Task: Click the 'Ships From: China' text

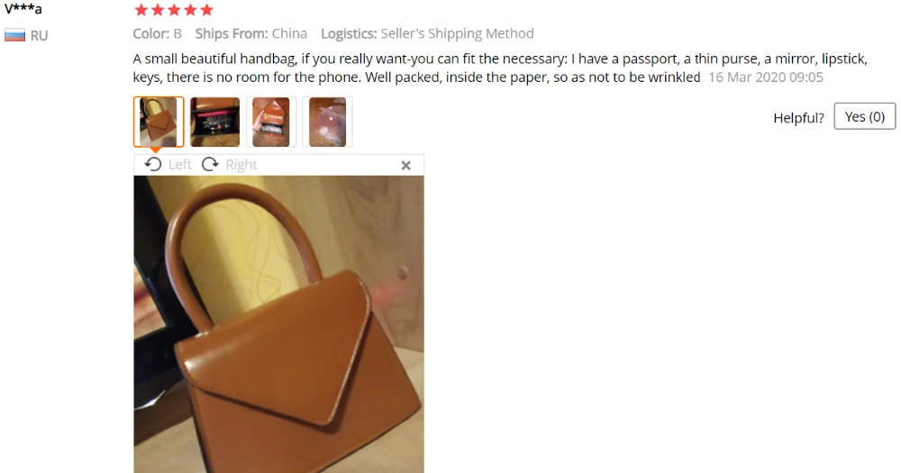Action: pos(251,33)
